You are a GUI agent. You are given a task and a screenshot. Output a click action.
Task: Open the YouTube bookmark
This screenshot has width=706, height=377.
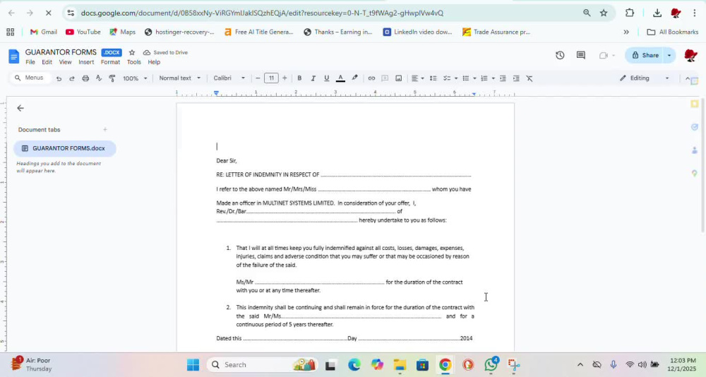coord(83,32)
